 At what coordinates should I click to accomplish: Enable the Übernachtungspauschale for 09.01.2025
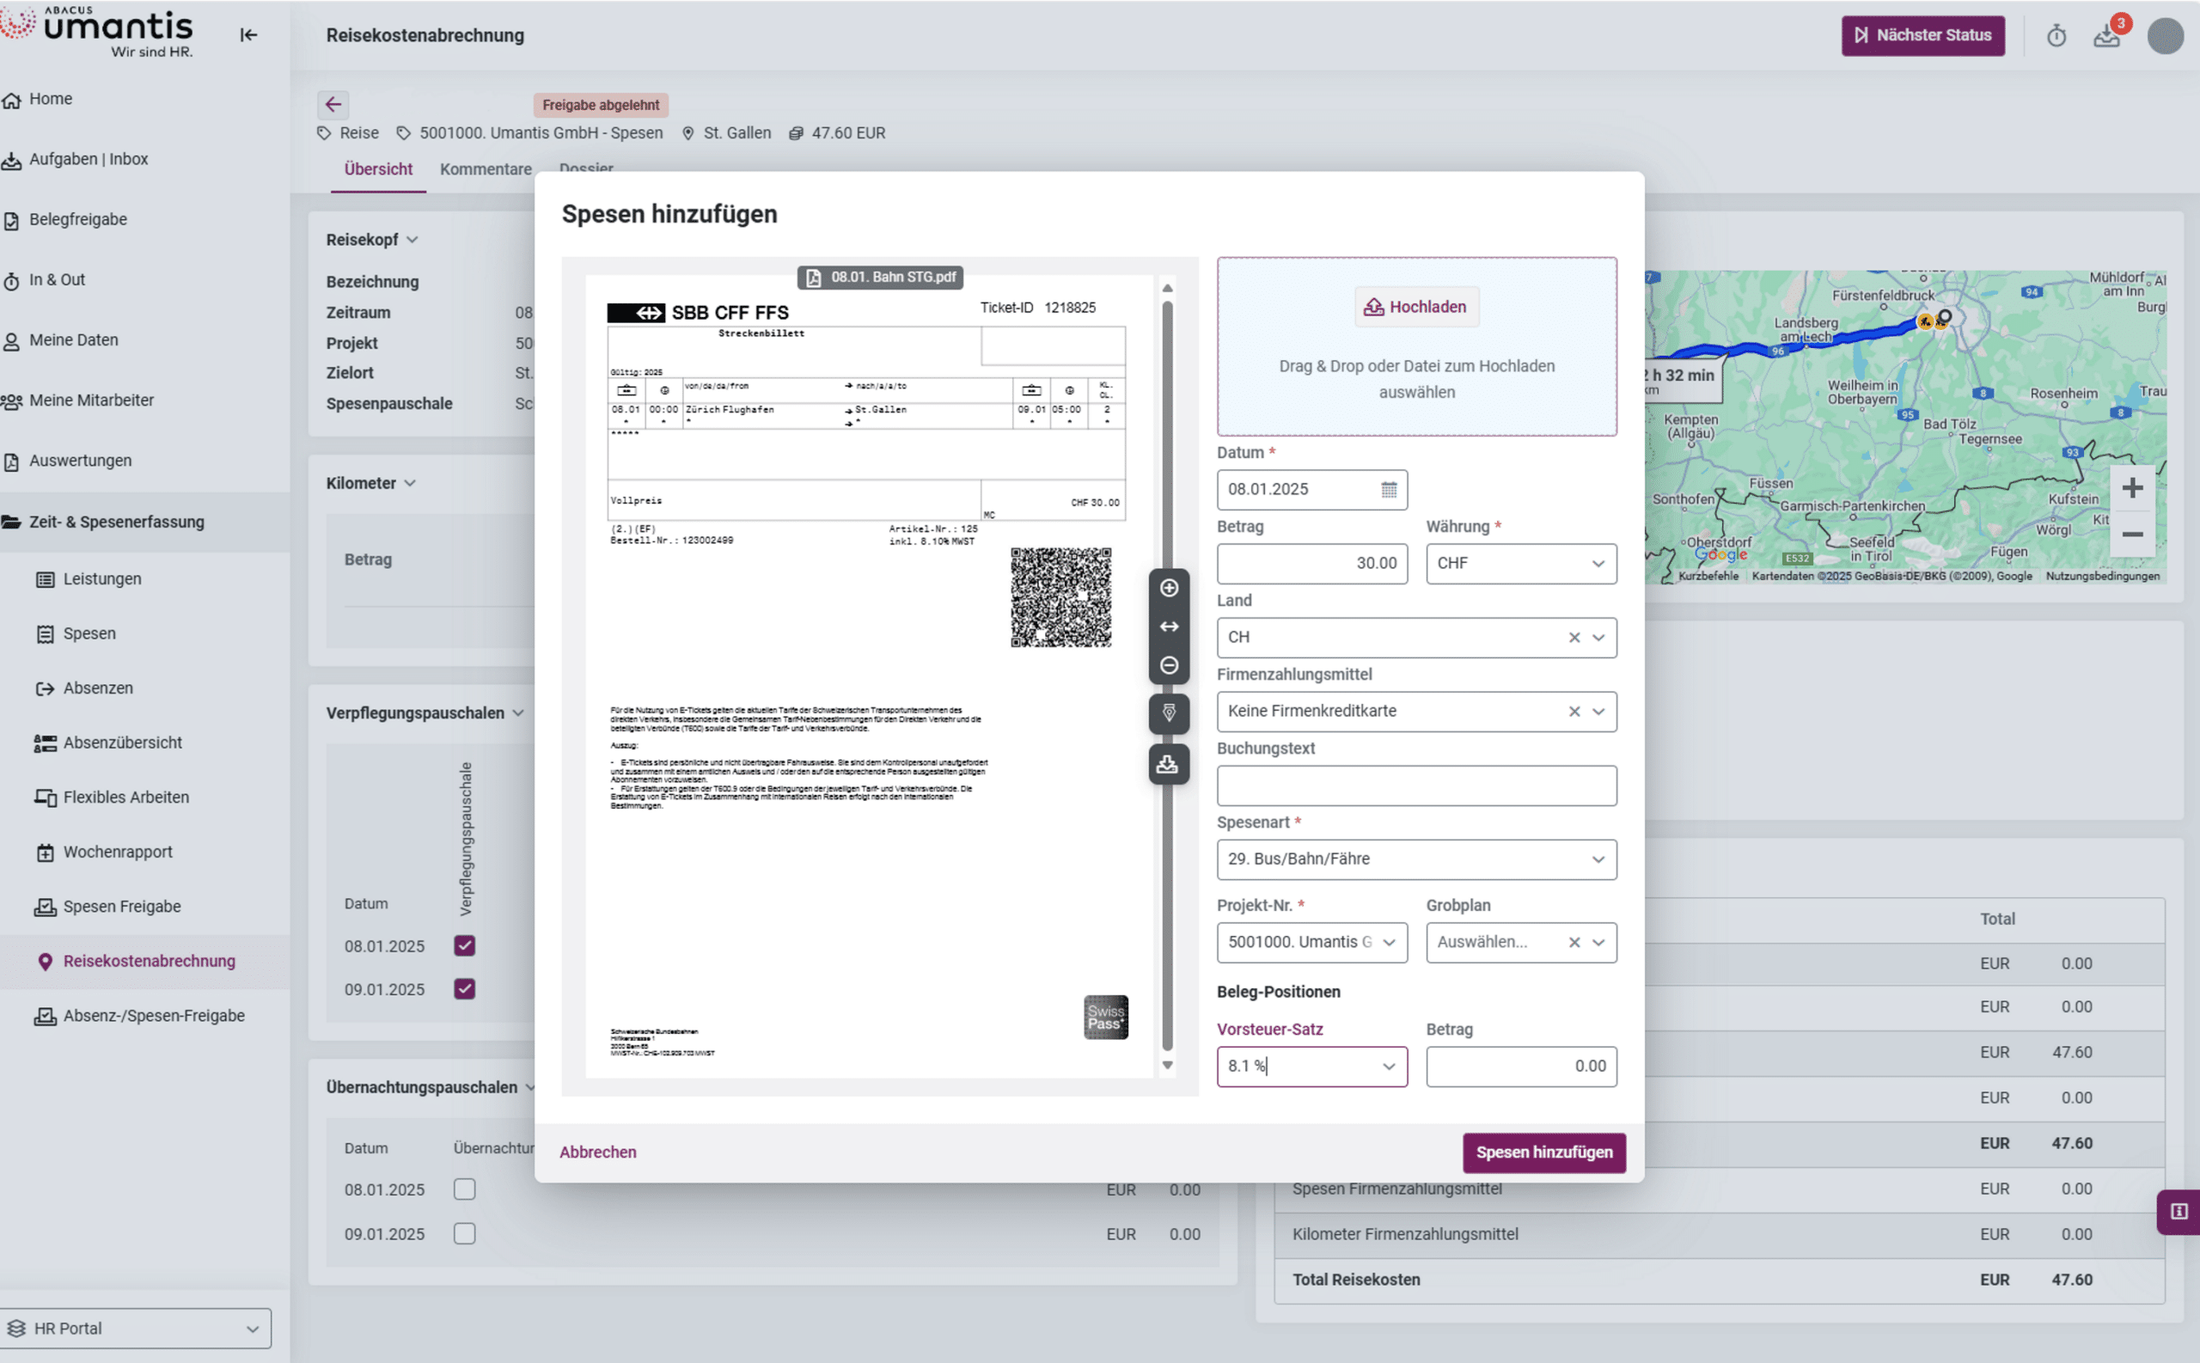point(464,1233)
